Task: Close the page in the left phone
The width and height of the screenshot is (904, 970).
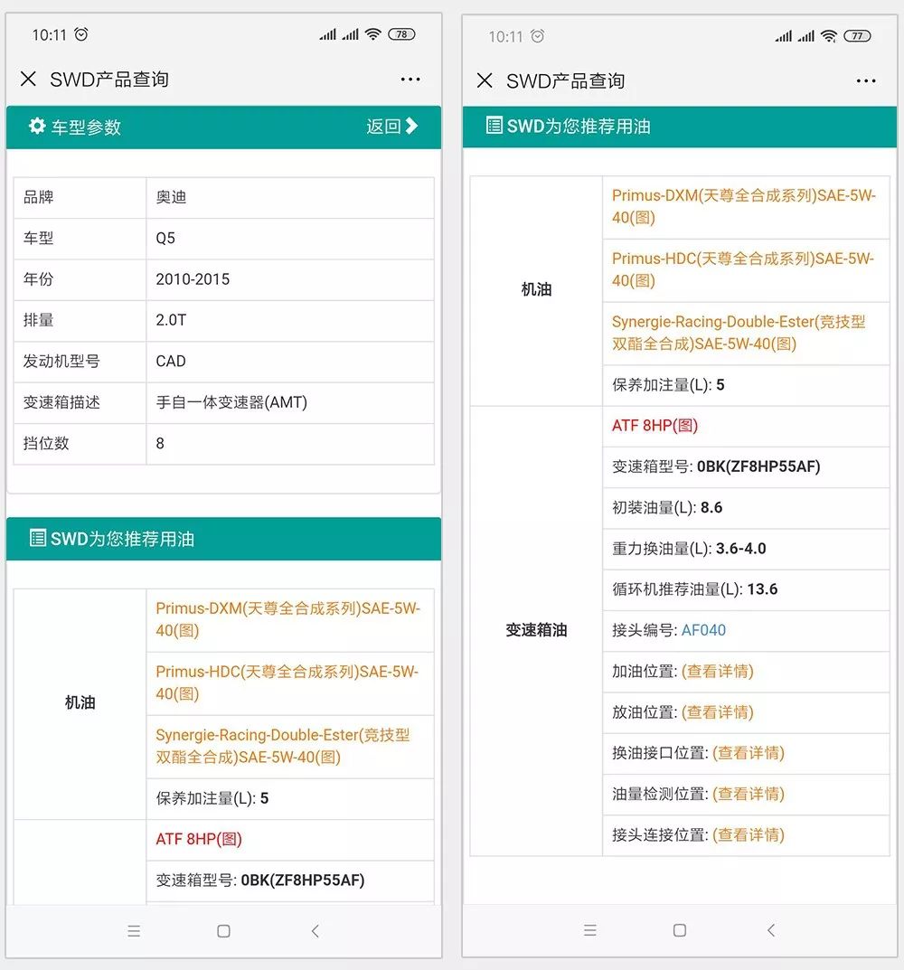Action: pos(28,80)
